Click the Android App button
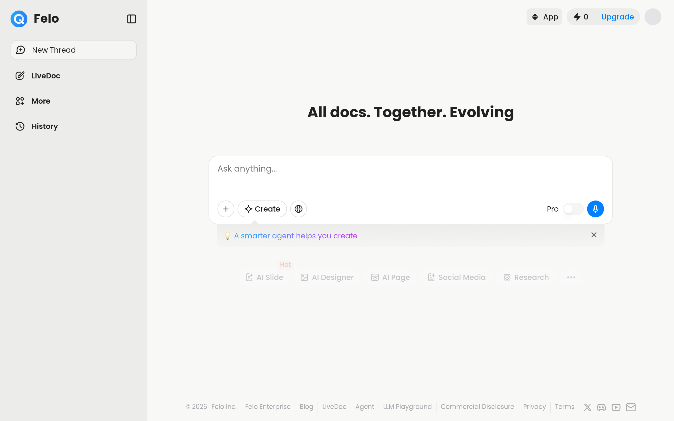This screenshot has height=421, width=674. click(544, 17)
